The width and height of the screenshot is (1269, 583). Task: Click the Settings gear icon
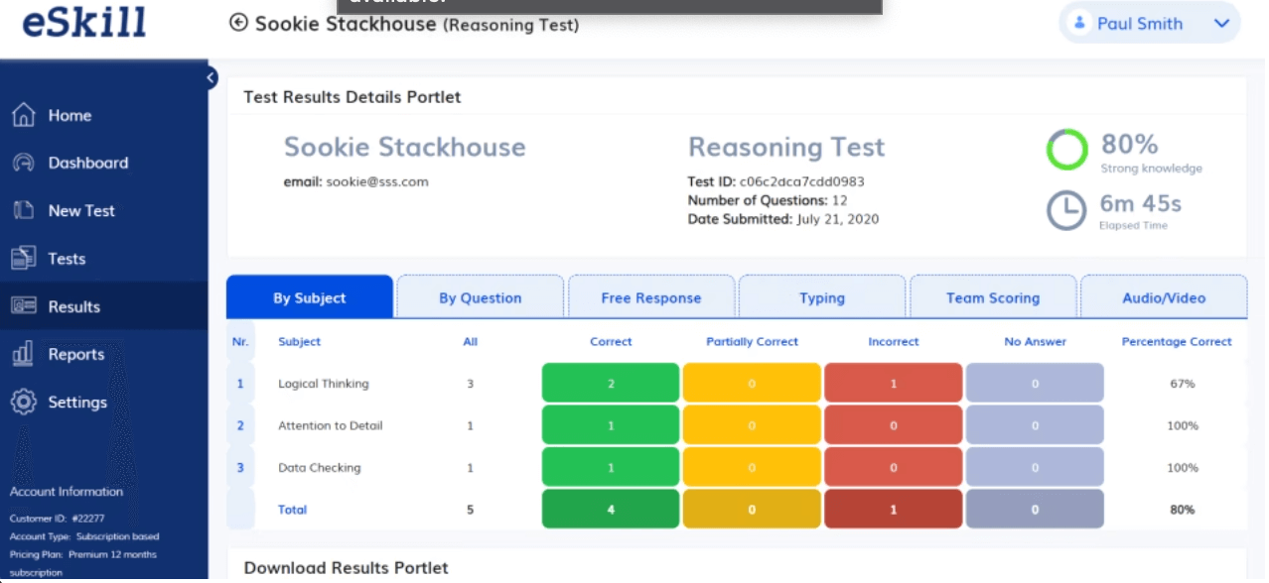(x=24, y=402)
